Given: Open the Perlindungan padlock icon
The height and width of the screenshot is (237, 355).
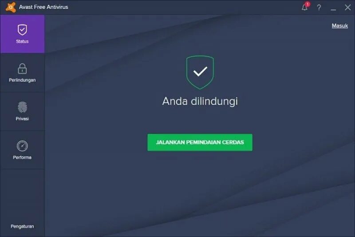Looking at the screenshot, I should (x=22, y=69).
